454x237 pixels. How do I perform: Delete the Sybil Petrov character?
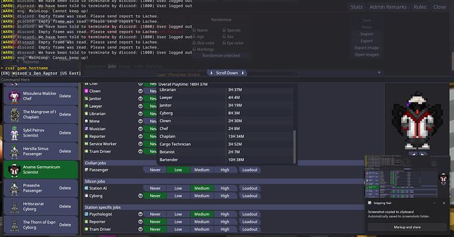[x=65, y=133]
